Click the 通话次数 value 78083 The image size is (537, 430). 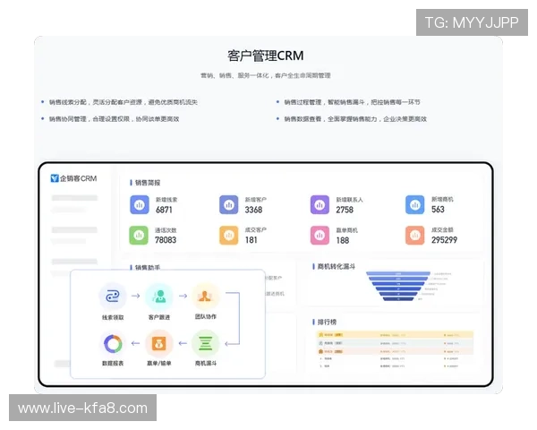tap(166, 240)
